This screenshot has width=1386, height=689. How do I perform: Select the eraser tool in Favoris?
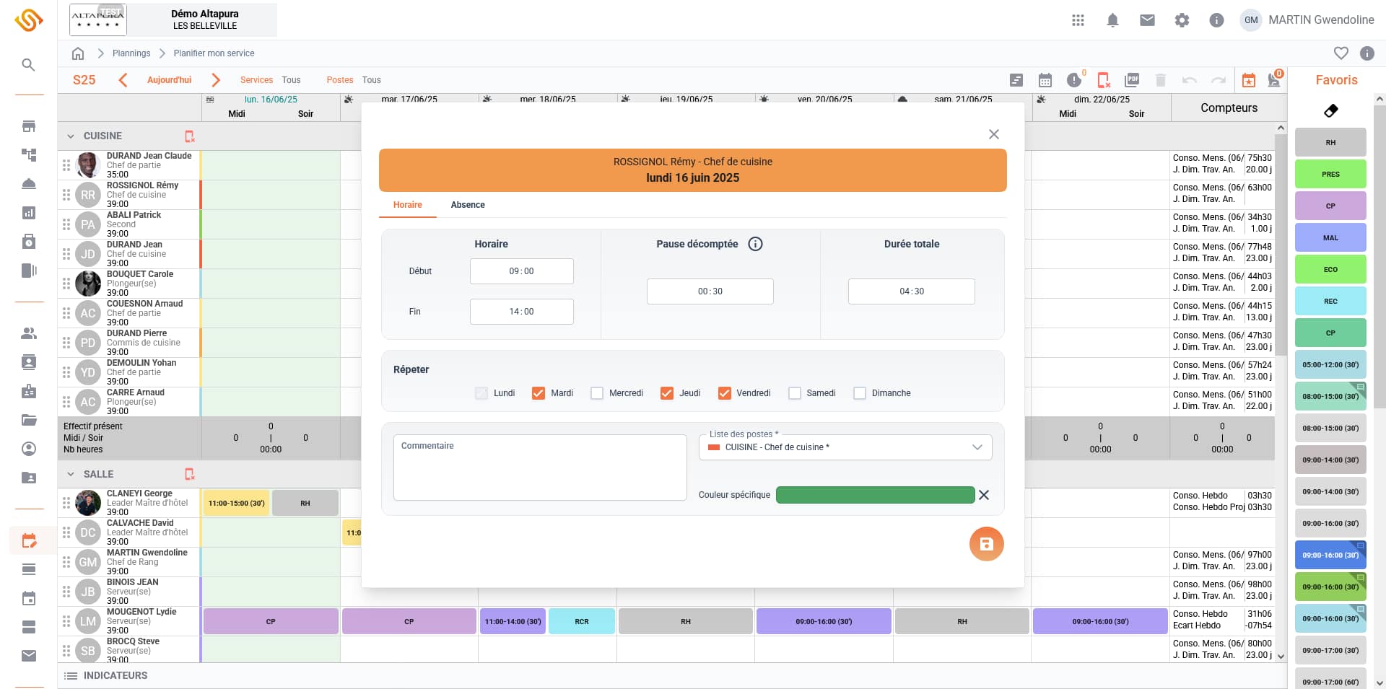pyautogui.click(x=1330, y=110)
